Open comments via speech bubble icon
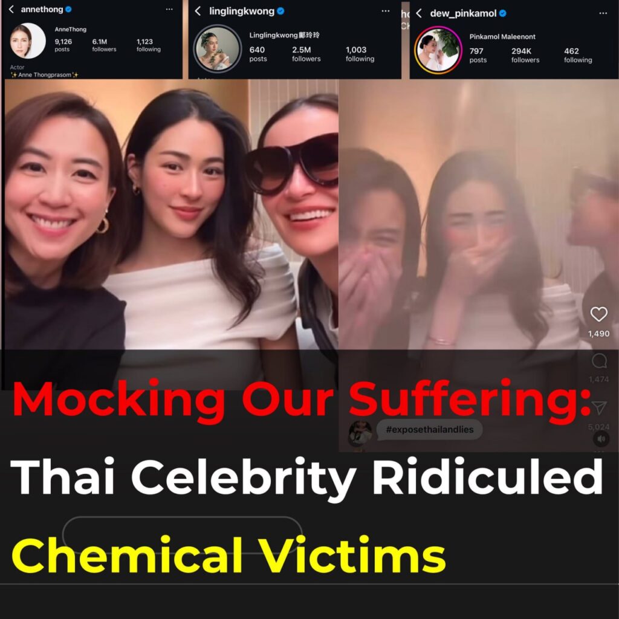The image size is (619, 619). point(599,361)
